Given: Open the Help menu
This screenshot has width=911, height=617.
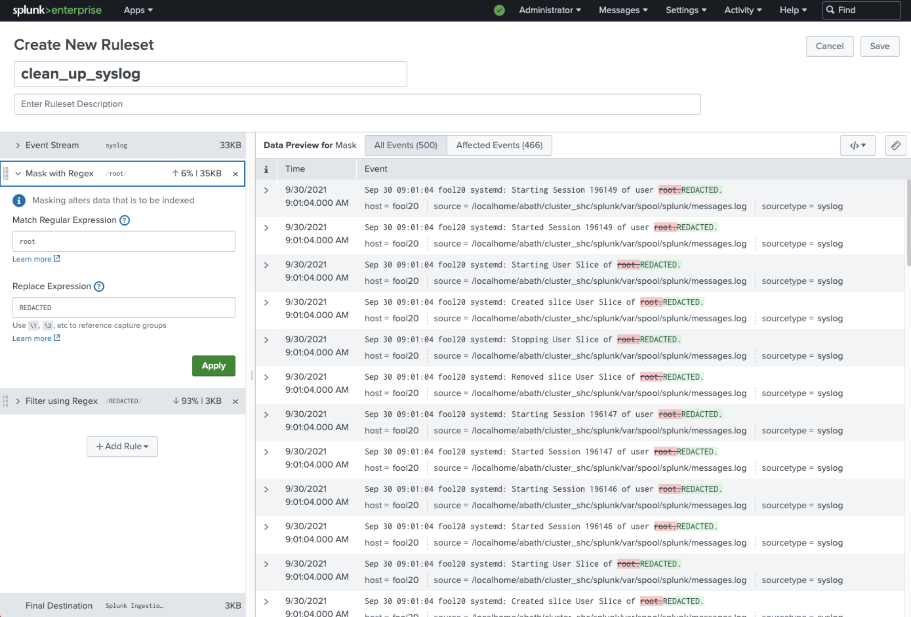Looking at the screenshot, I should pyautogui.click(x=793, y=10).
